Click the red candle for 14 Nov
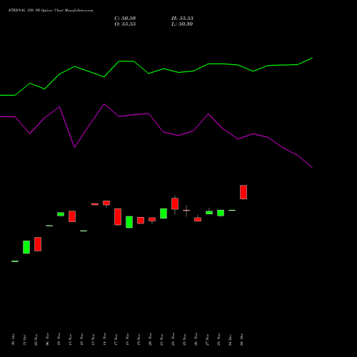The width and height of the screenshot is (357, 357). 106,203
